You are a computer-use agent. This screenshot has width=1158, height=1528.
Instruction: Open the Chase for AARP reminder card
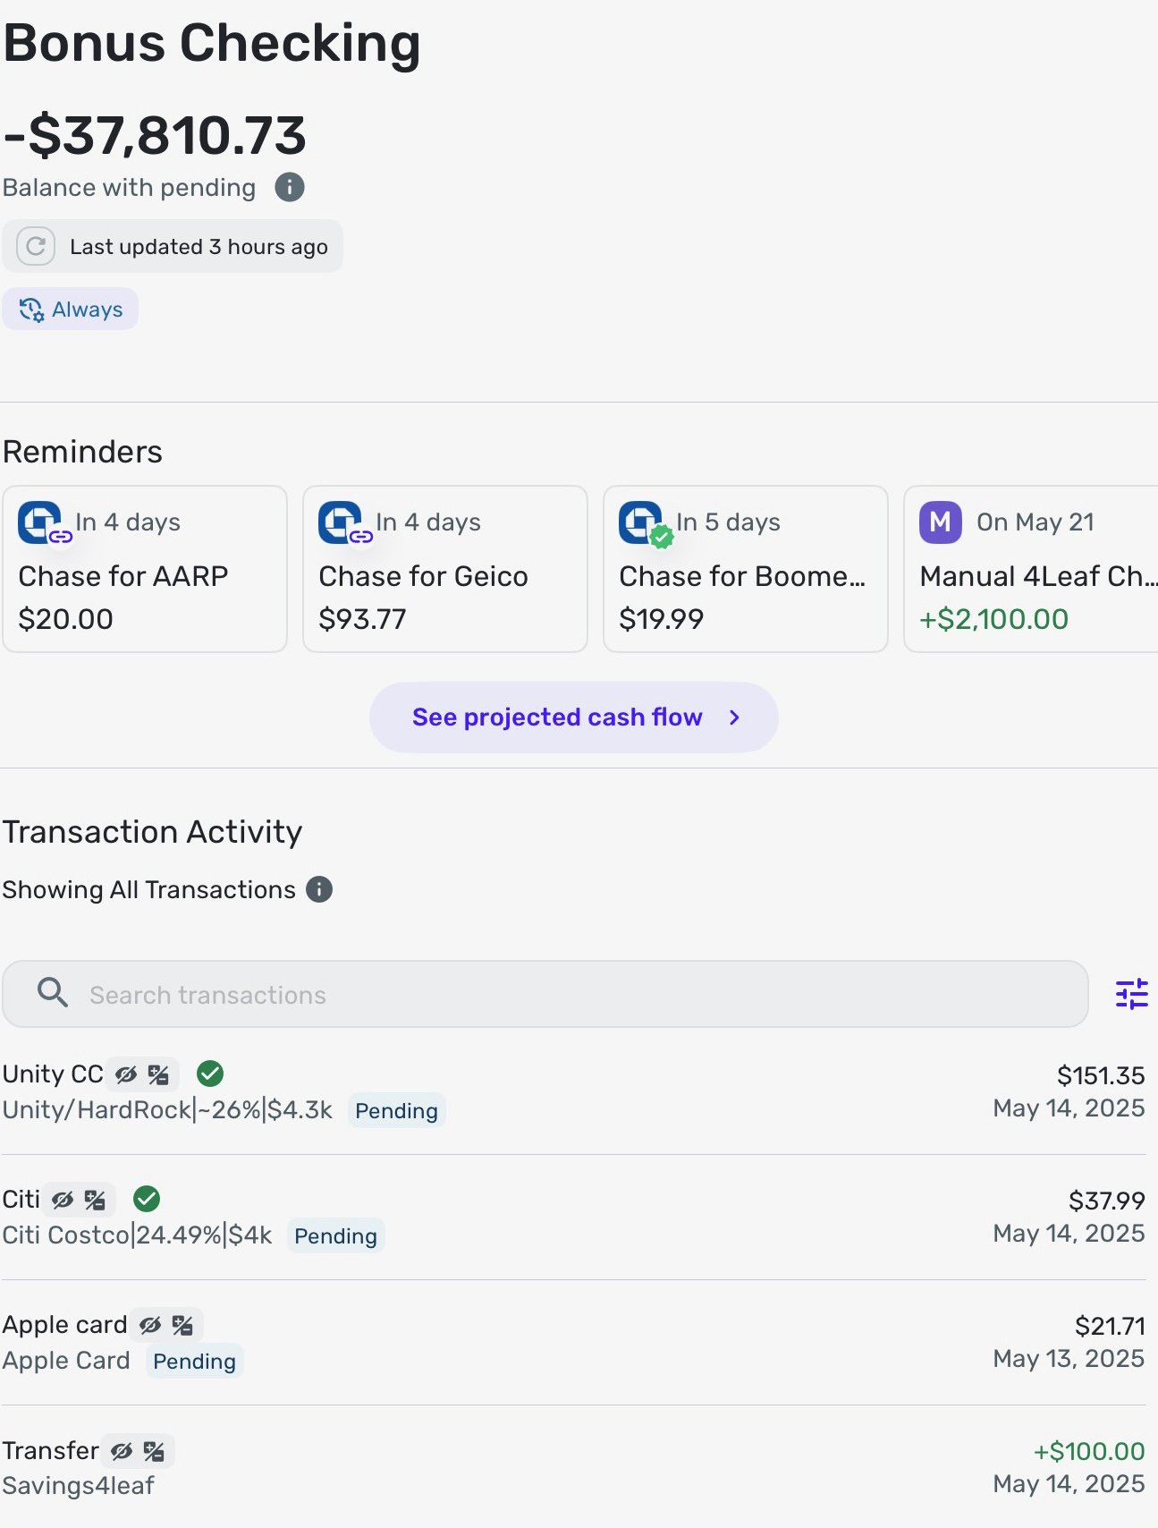(145, 569)
